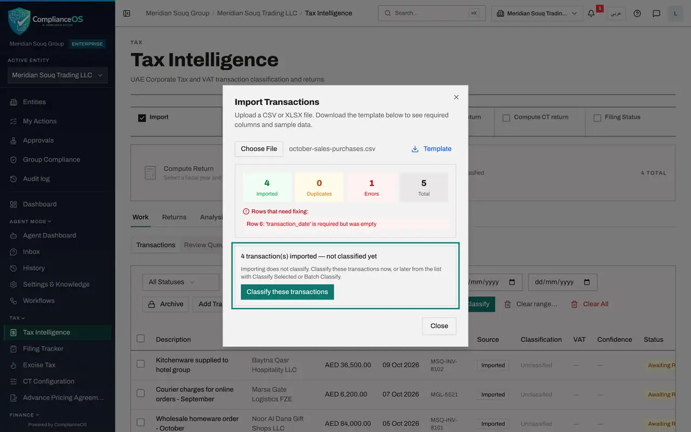The image size is (691, 432).
Task: Collapse the TAX sidebar section
Action: [x=17, y=318]
